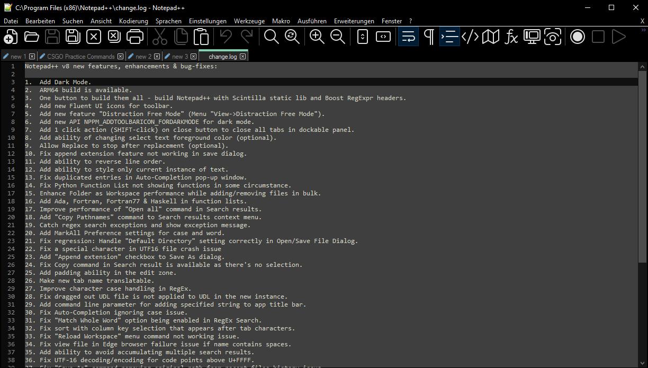The height and width of the screenshot is (368, 648).
Task: Open the Bearbeiten menu
Action: [x=40, y=21]
